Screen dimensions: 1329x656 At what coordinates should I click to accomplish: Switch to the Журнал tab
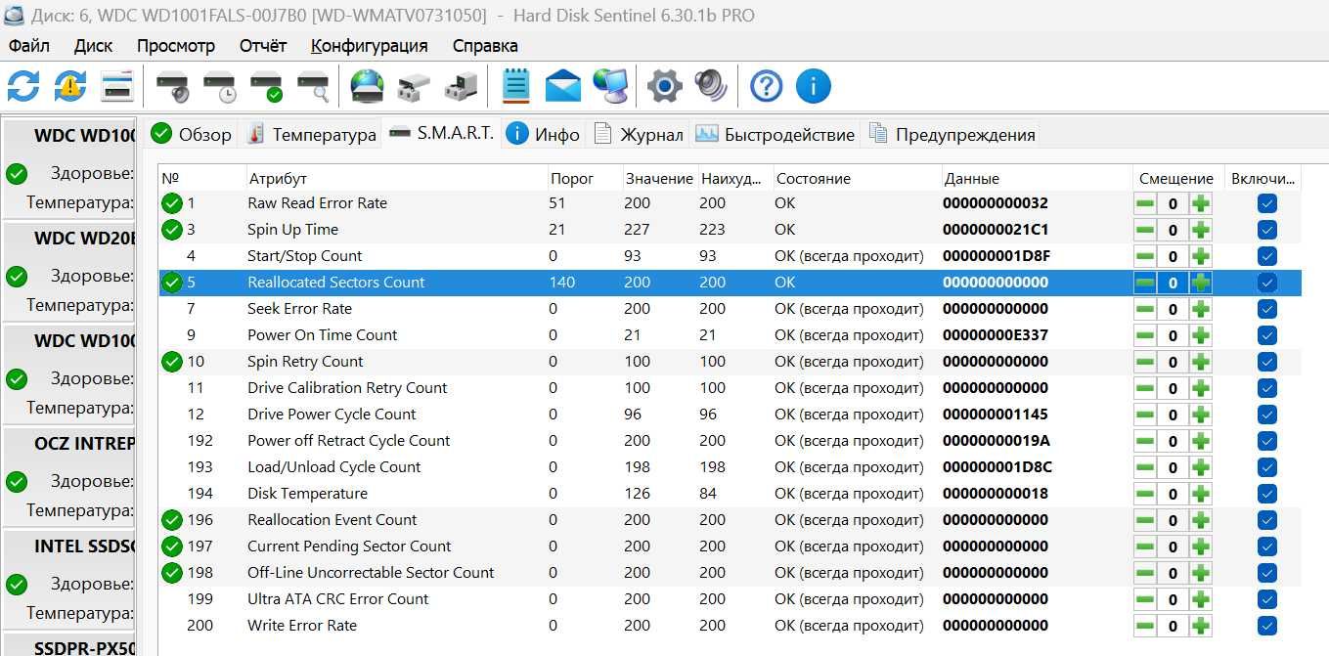(639, 134)
